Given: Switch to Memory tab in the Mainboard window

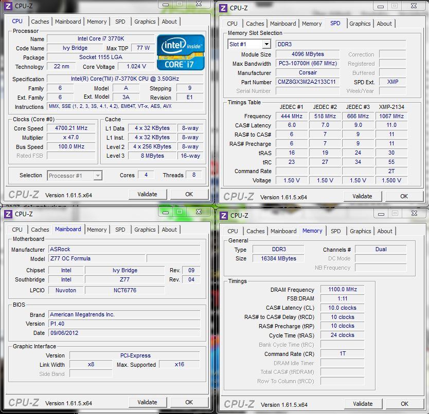Looking at the screenshot, I should pyautogui.click(x=97, y=230).
